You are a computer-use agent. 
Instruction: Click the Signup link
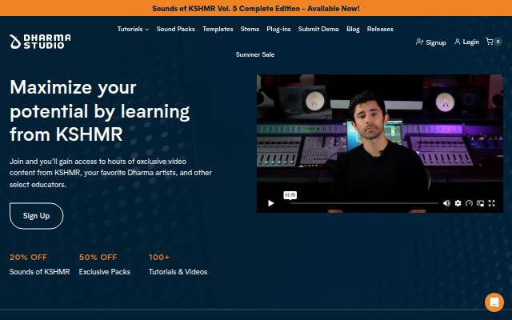tap(430, 42)
